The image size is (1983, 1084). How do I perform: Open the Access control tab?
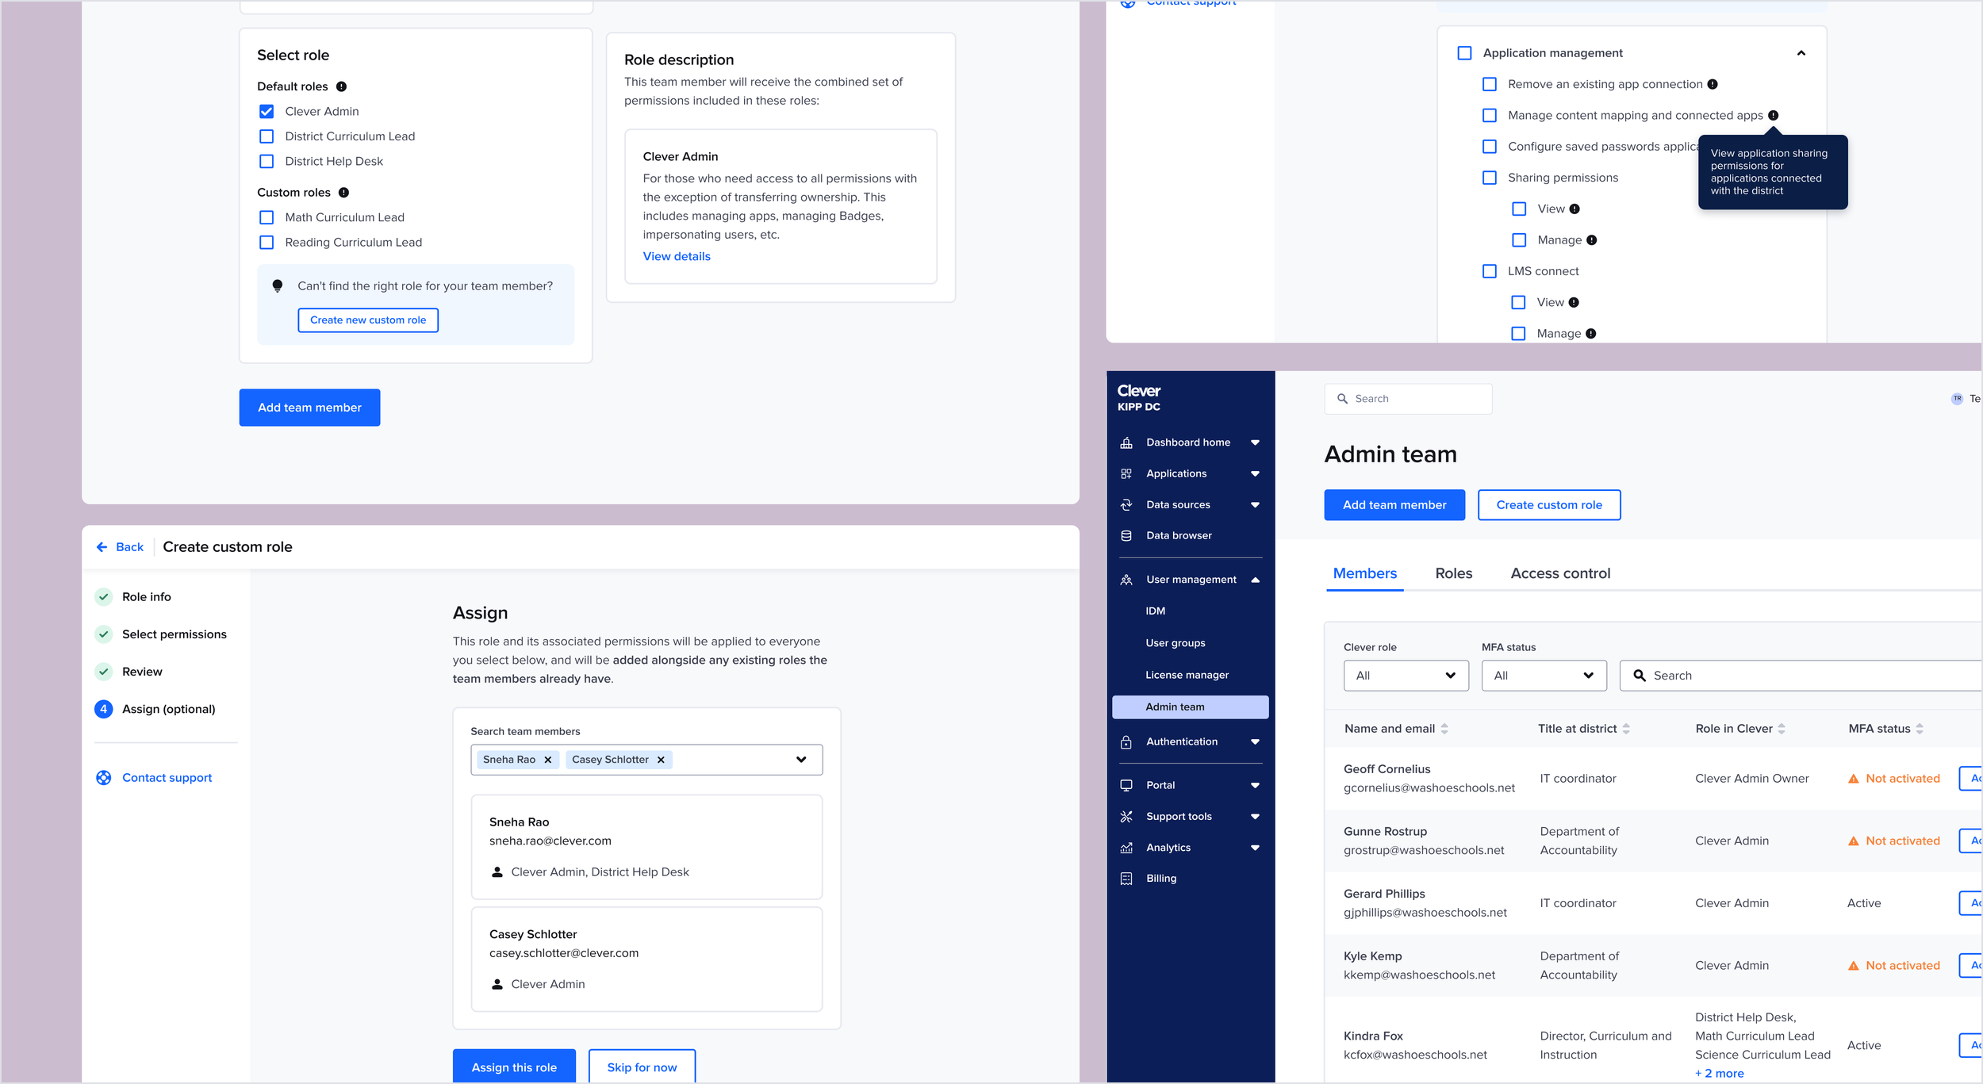click(1559, 573)
